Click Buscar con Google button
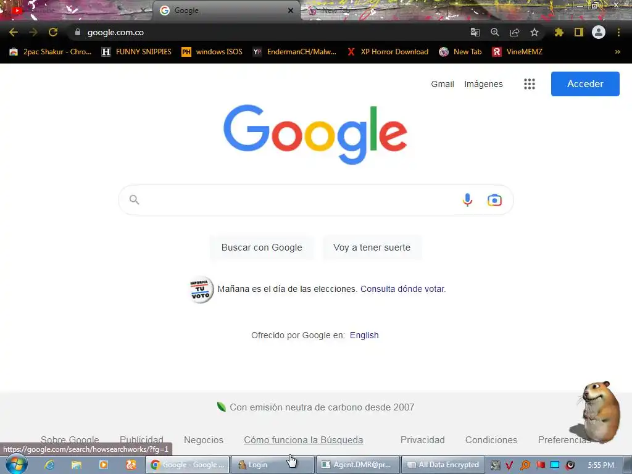Screen dimensions: 632x474 pos(262,247)
